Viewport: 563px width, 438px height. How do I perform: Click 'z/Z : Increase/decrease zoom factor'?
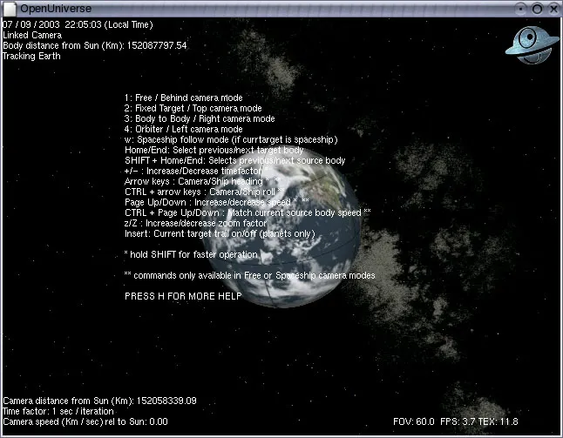[x=196, y=223]
